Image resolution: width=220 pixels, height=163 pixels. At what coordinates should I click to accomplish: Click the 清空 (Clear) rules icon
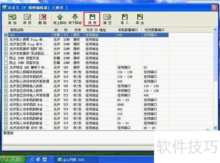click(107, 19)
